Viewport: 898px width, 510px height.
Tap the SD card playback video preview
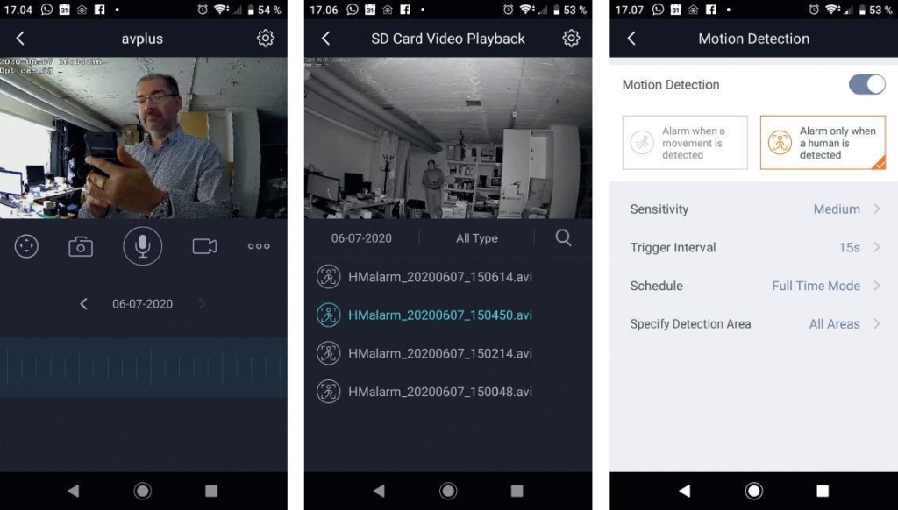(448, 138)
